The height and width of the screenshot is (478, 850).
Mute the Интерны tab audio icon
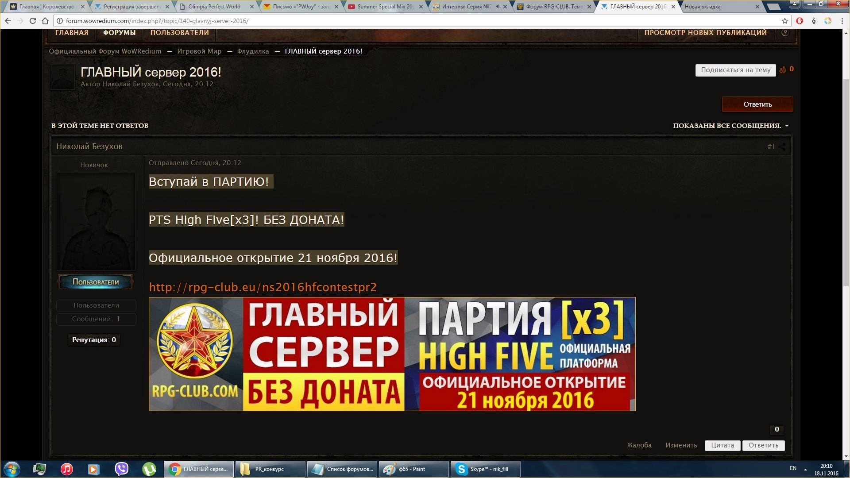point(498,7)
